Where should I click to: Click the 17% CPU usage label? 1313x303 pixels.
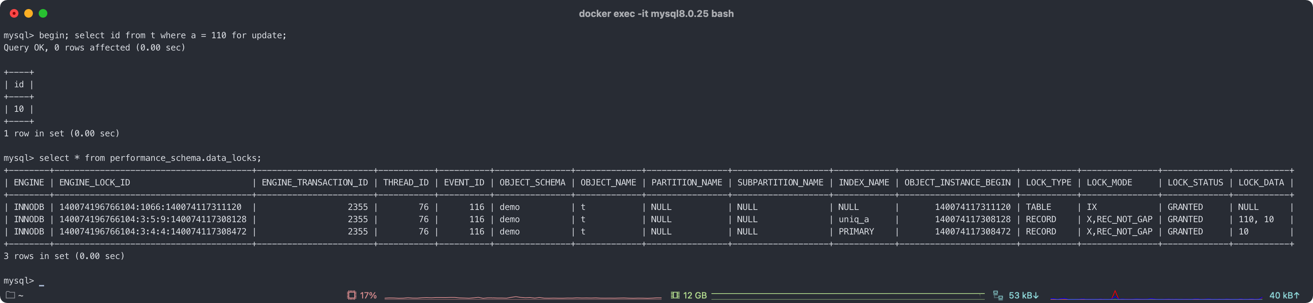(x=368, y=295)
